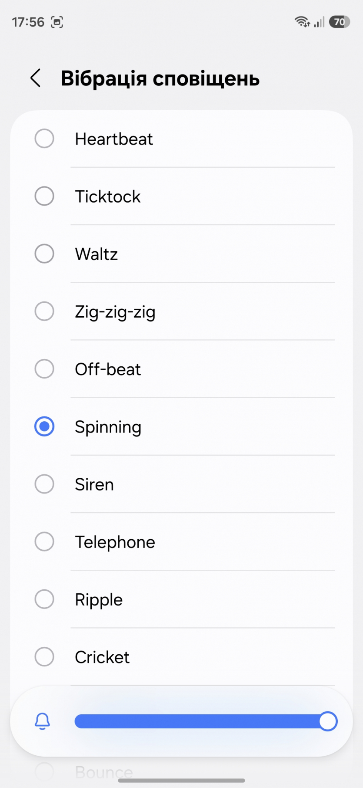The width and height of the screenshot is (363, 788).
Task: Select the Heartbeat radio button
Action: tap(44, 139)
